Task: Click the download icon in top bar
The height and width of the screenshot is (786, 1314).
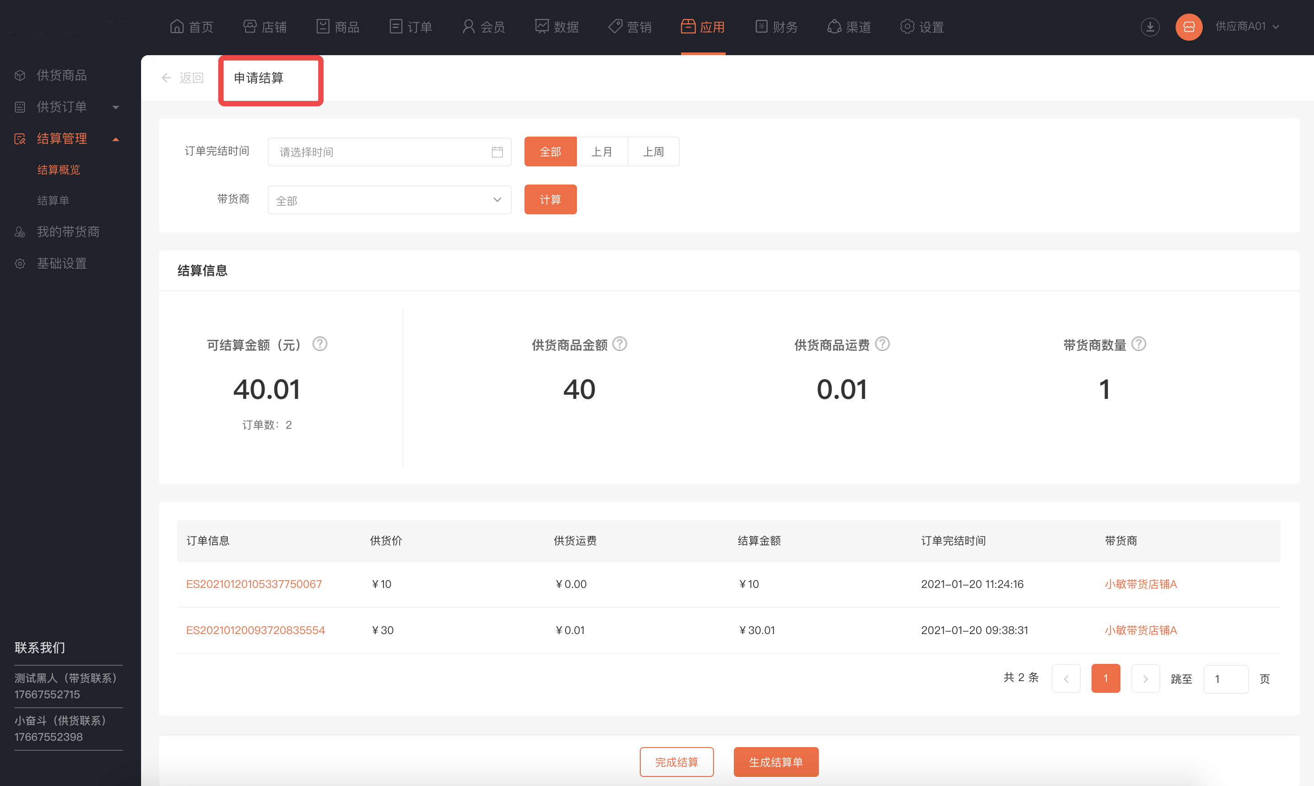Action: click(1150, 27)
